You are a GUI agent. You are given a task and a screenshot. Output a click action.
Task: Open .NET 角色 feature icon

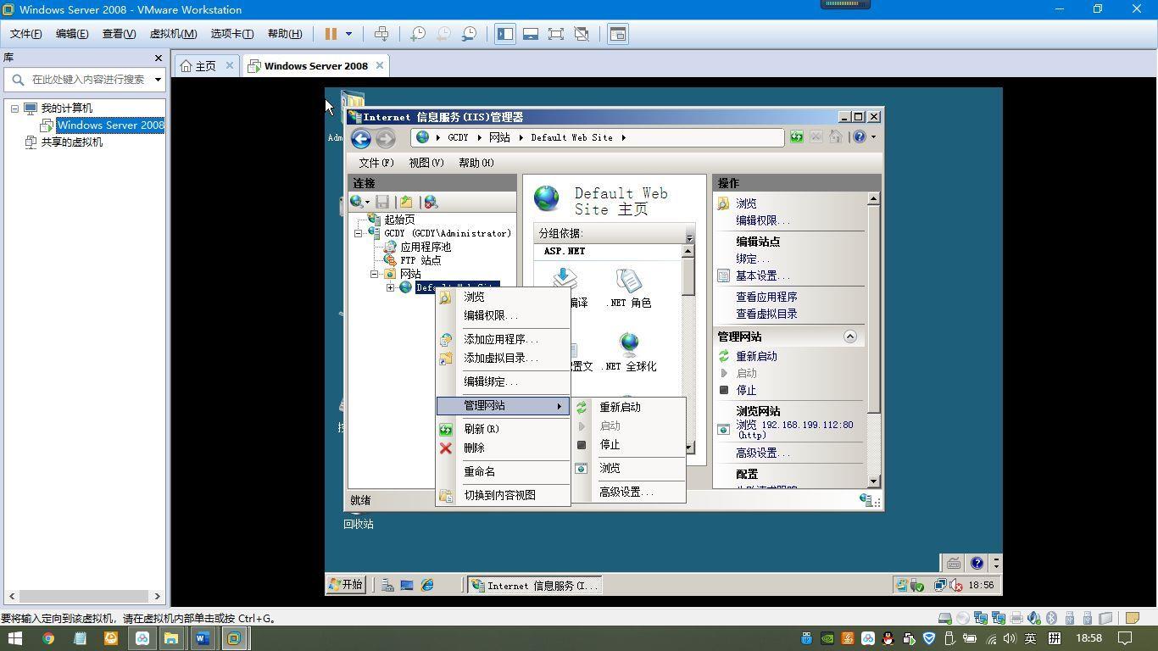pyautogui.click(x=629, y=288)
